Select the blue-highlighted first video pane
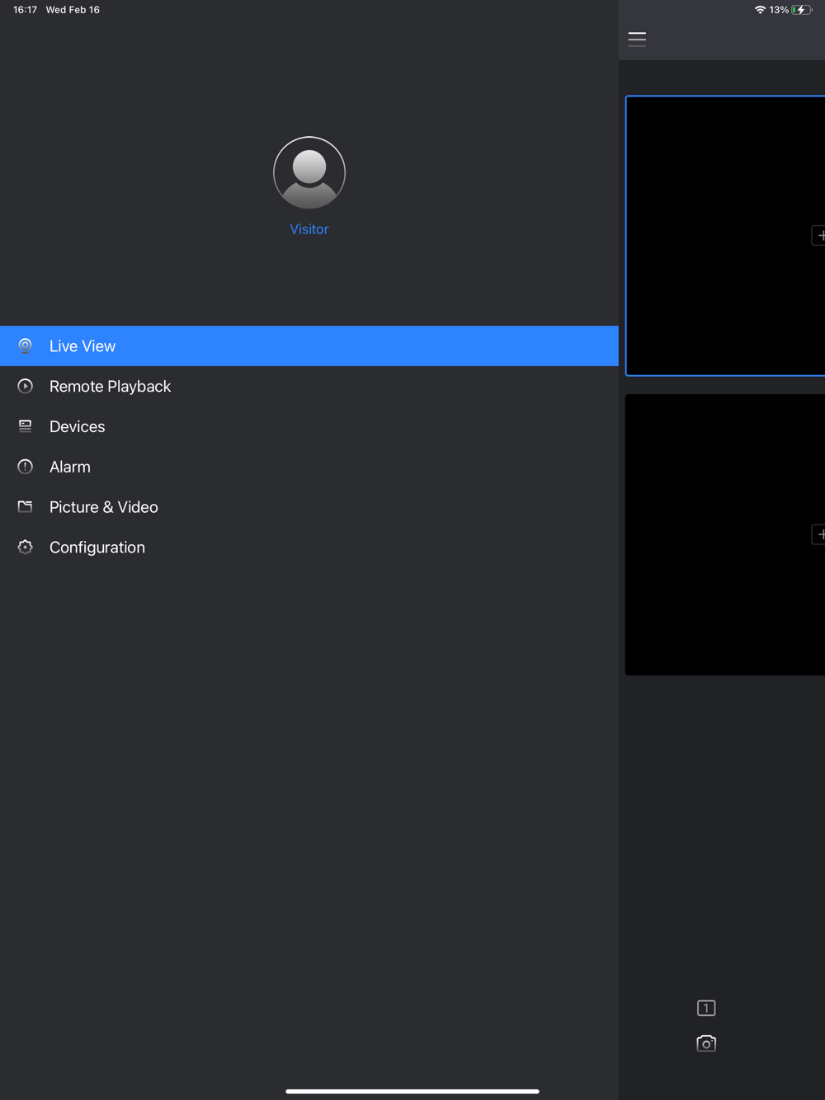The height and width of the screenshot is (1100, 825). coord(725,236)
